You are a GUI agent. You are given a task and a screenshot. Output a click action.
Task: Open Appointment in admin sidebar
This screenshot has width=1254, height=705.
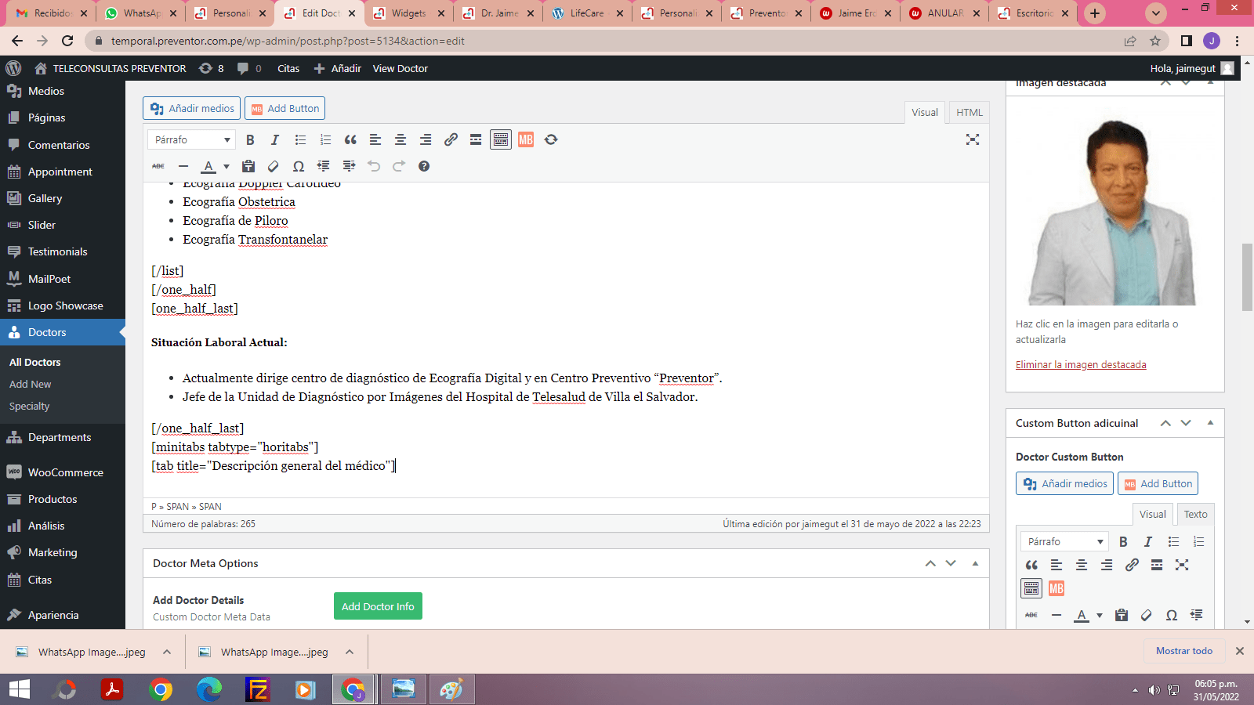point(63,172)
